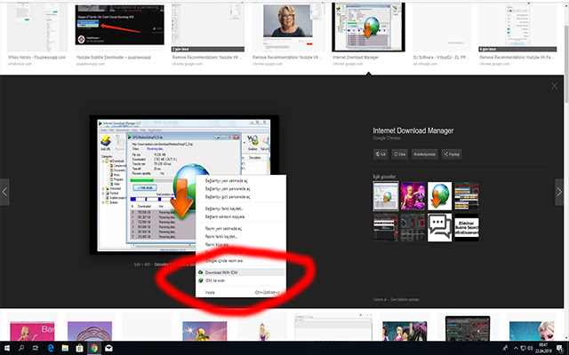The width and height of the screenshot is (569, 355).
Task: Open the Mail app in taskbar
Action: pos(109,348)
